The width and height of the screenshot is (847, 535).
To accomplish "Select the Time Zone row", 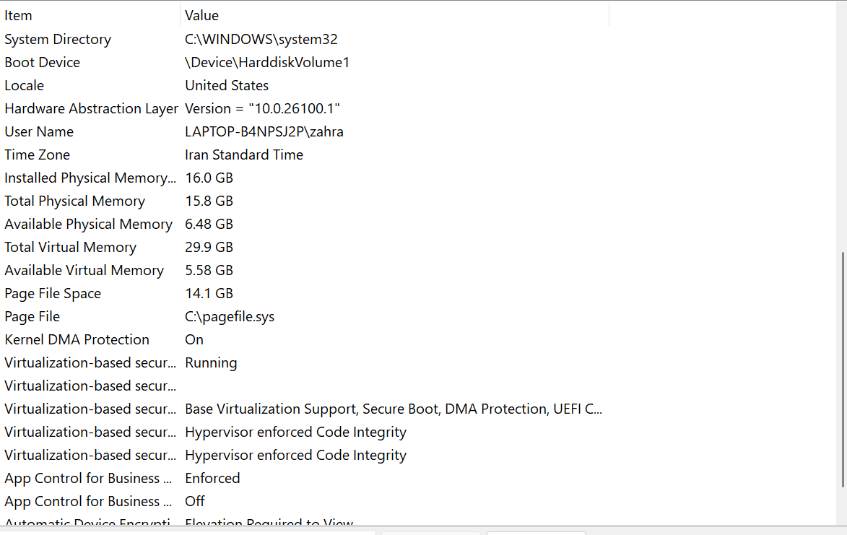I will 38,155.
